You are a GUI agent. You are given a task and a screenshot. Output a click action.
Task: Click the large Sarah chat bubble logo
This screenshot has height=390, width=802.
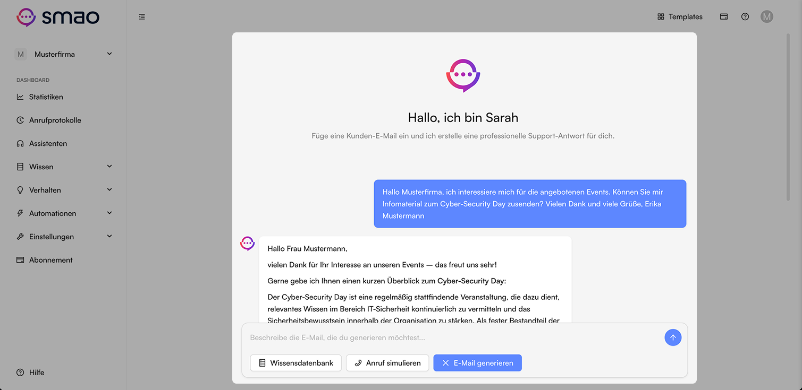(463, 75)
